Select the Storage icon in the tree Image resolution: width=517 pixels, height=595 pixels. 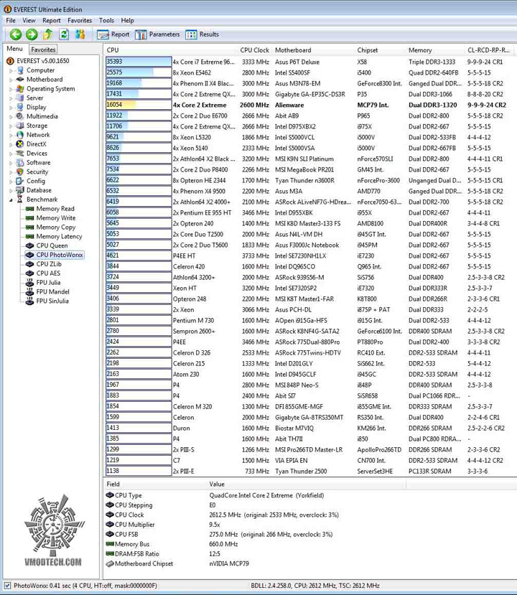(x=21, y=126)
